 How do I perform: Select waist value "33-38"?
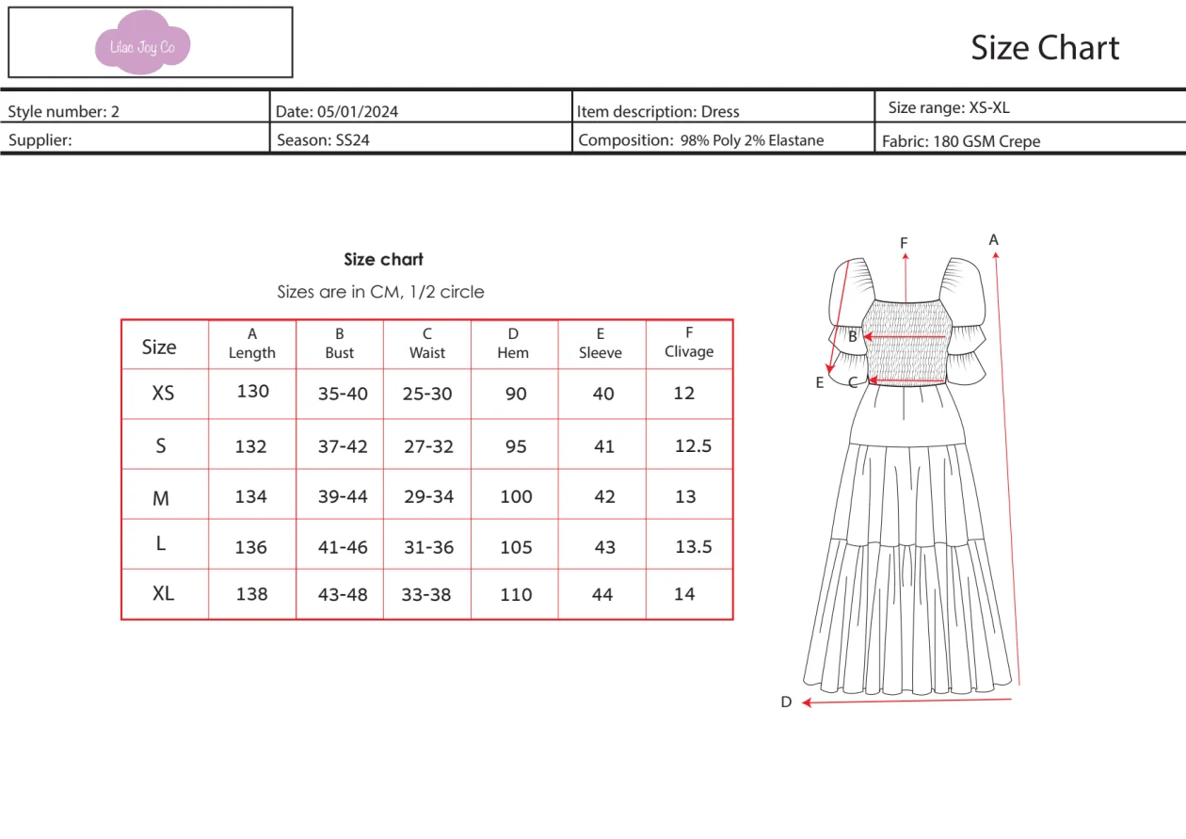coord(426,595)
